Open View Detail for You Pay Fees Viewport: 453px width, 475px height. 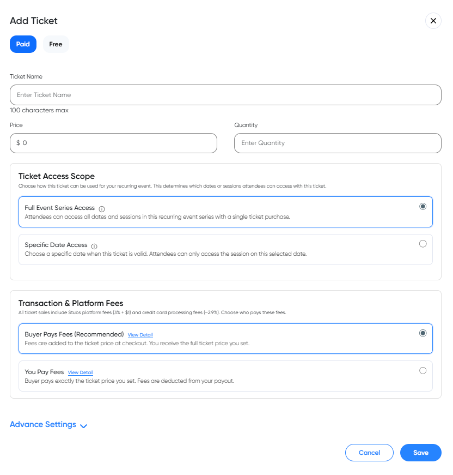click(80, 372)
